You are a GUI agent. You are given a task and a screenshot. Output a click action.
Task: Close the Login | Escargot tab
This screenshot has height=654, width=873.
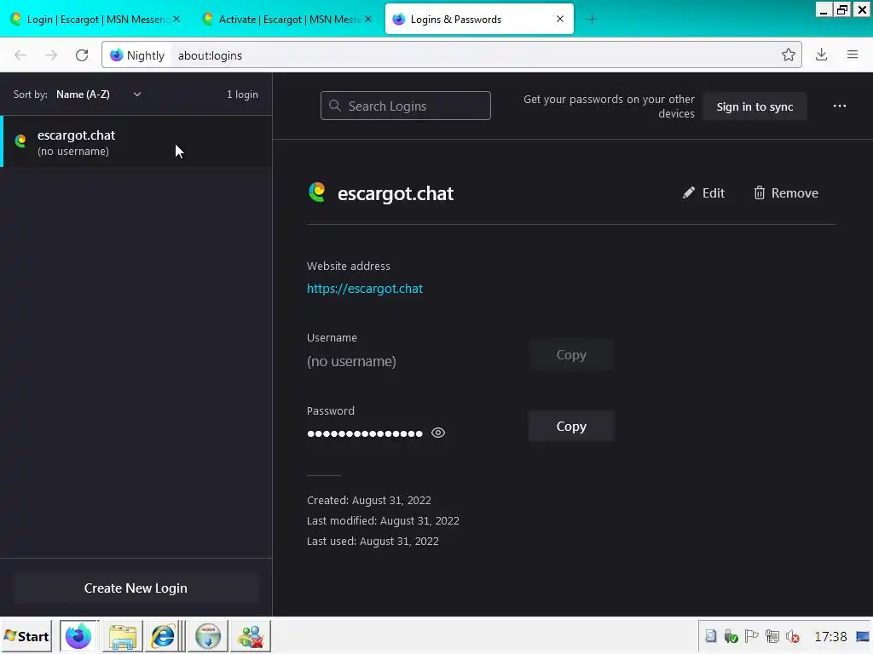[x=176, y=19]
